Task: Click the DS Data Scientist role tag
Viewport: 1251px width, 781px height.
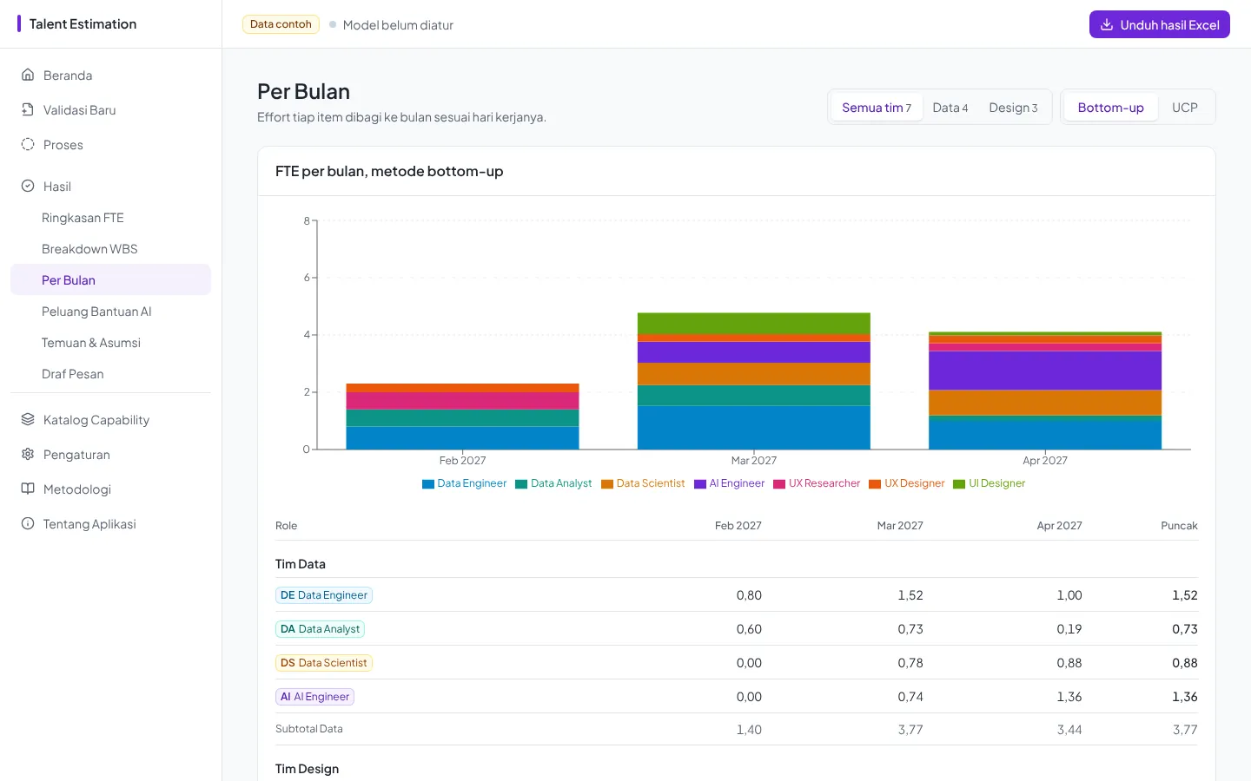Action: tap(324, 663)
